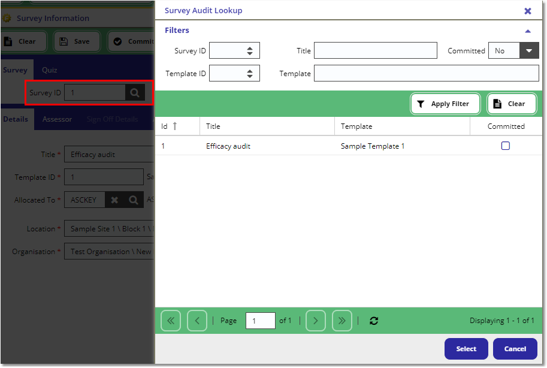This screenshot has height=368, width=547.
Task: Refresh the lookup results grid
Action: pyautogui.click(x=374, y=321)
